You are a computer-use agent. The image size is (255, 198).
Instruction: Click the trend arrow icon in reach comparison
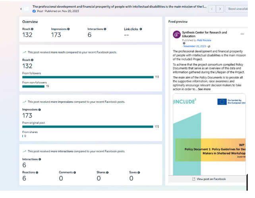pos(24,52)
